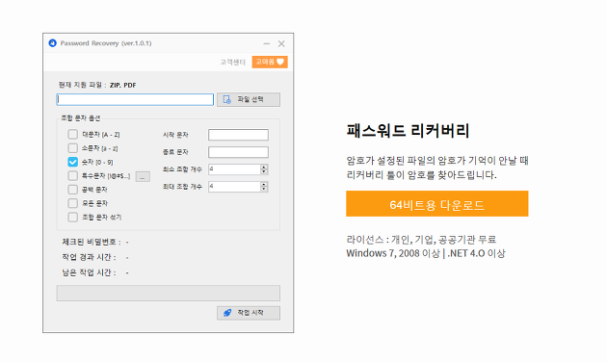The height and width of the screenshot is (362, 607).
Task: Enable the 공백 문자 checkbox
Action: [73, 190]
